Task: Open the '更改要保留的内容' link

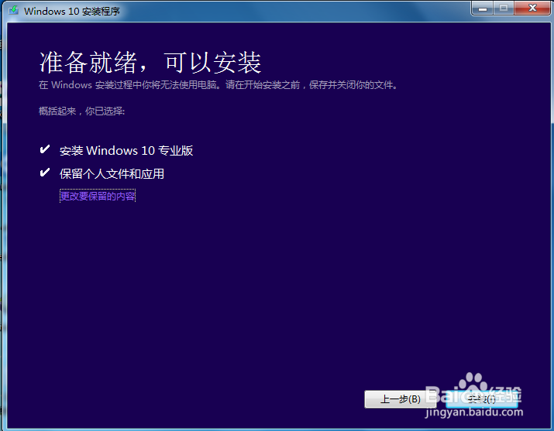Action: click(x=98, y=196)
